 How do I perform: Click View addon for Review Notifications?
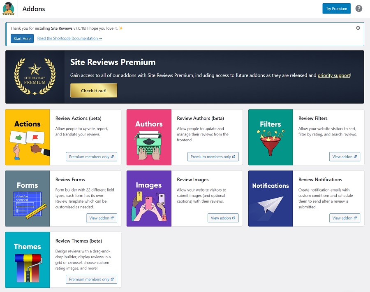345,218
